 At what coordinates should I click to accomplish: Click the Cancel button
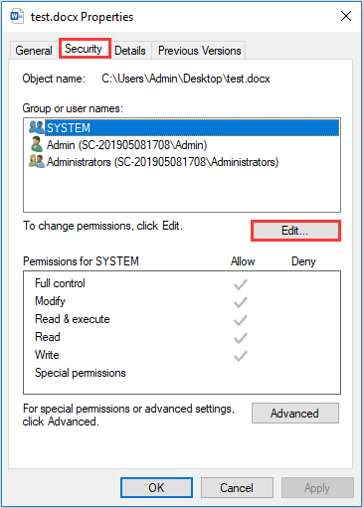coord(237,487)
